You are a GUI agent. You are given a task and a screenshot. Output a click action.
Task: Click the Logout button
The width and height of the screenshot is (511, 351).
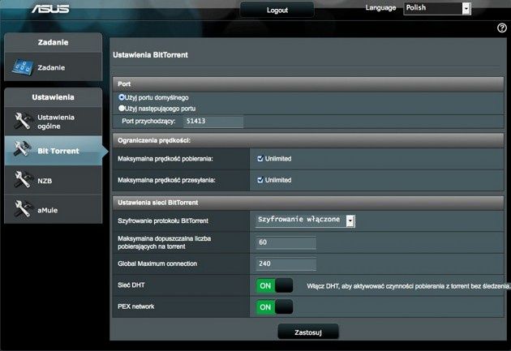pos(277,10)
